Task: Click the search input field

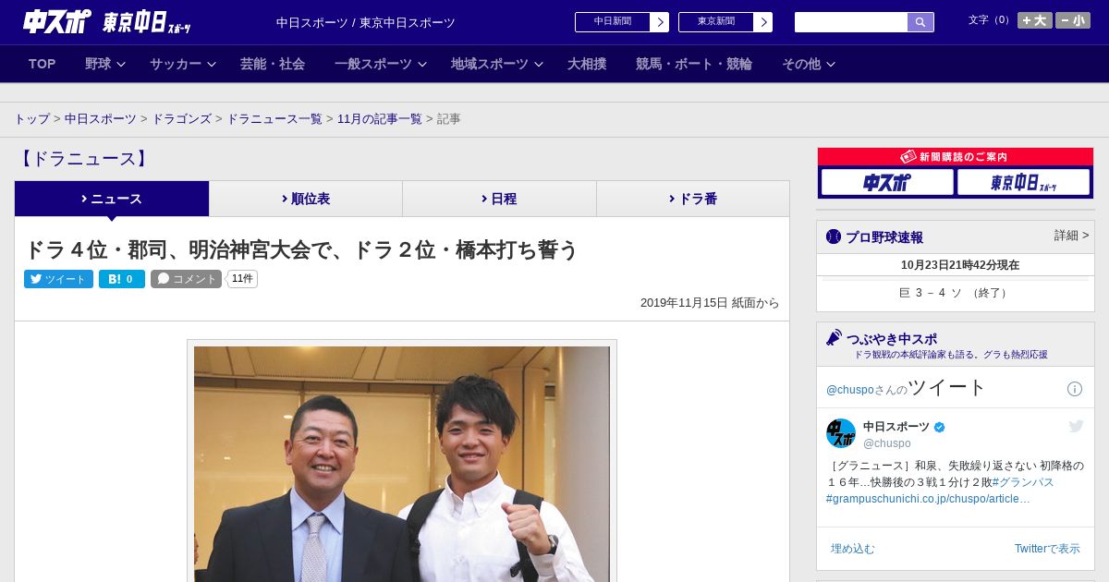Action: click(851, 22)
